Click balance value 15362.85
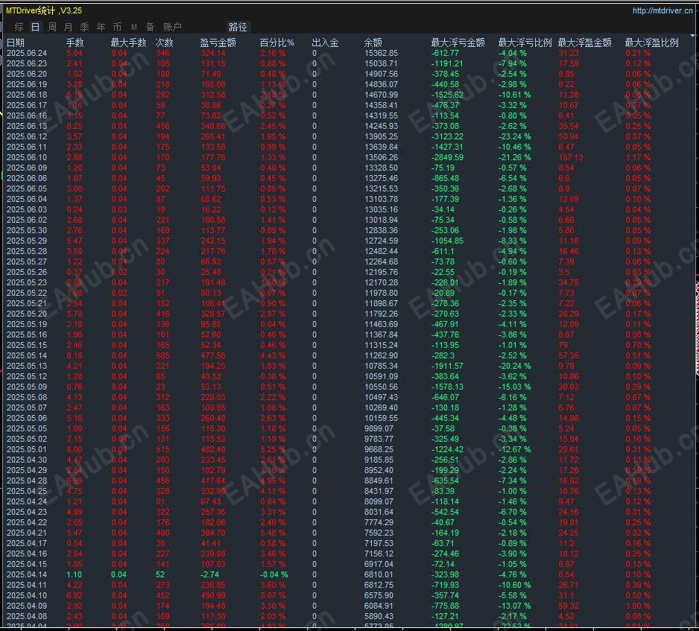Viewport: 699px width, 631px height. tap(381, 53)
